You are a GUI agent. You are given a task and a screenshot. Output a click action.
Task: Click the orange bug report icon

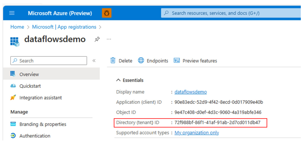click(x=107, y=13)
